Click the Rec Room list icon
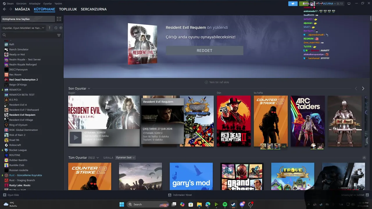372x209 pixels. click(6, 75)
